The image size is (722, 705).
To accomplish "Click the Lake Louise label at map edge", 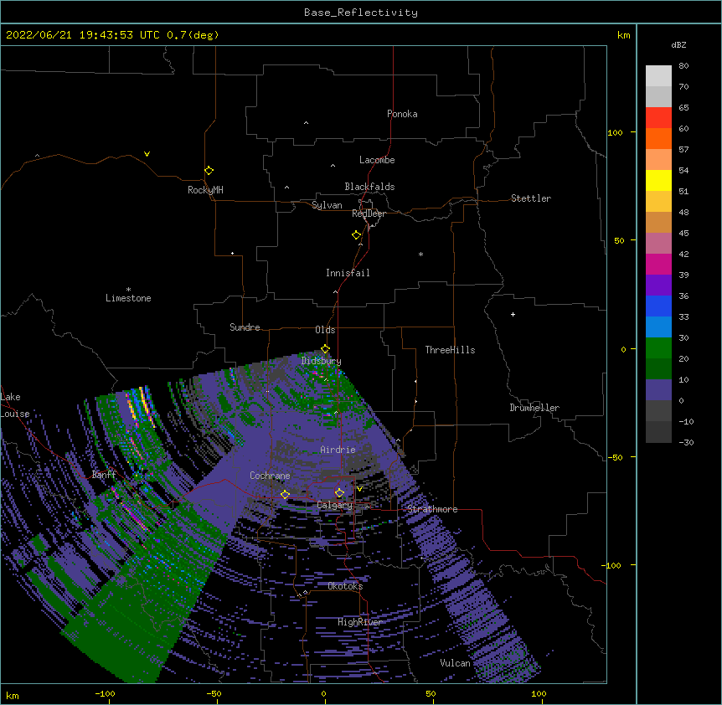I will 15,405.
